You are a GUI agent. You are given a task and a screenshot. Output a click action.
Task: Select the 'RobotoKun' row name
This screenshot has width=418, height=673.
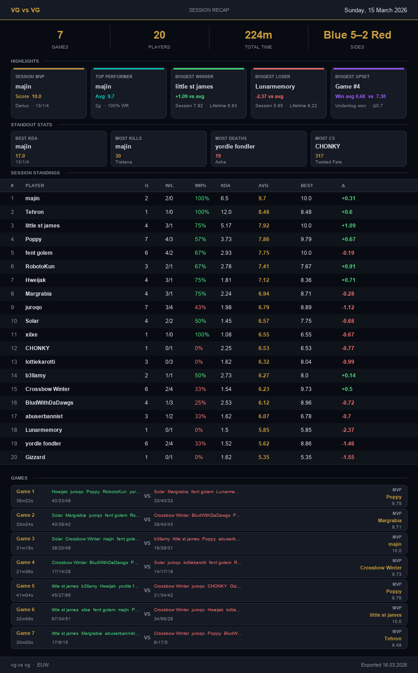pos(39,267)
